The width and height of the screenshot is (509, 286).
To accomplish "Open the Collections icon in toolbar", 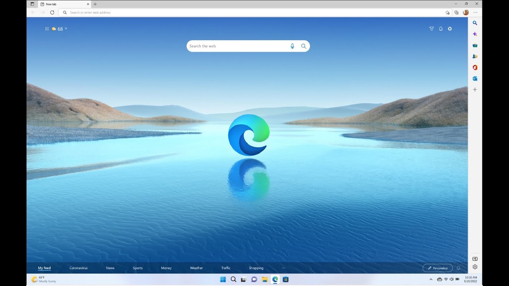I will [x=457, y=12].
